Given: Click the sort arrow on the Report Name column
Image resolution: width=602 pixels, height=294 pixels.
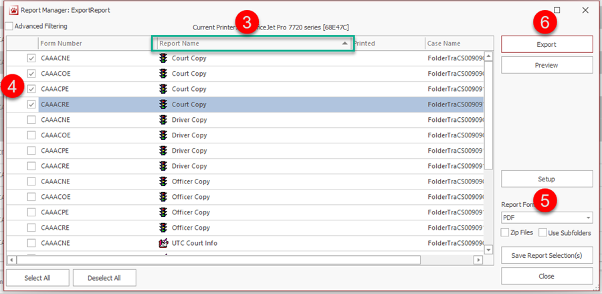Looking at the screenshot, I should click(344, 44).
